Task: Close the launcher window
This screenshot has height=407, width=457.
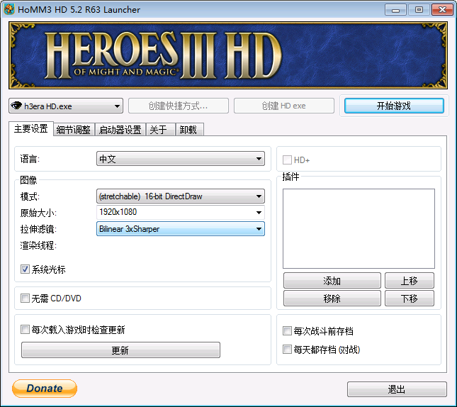Action: (442, 10)
